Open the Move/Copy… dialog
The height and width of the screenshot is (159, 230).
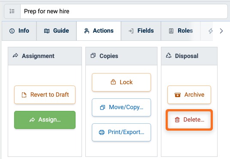click(121, 107)
